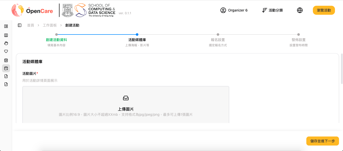Image resolution: width=343 pixels, height=151 pixels.
Task: Jump back to 創建活動資料 step
Action: point(56,40)
